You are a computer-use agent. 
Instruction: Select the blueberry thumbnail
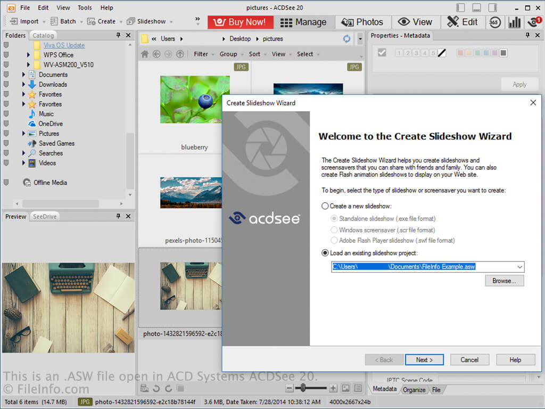pos(195,100)
